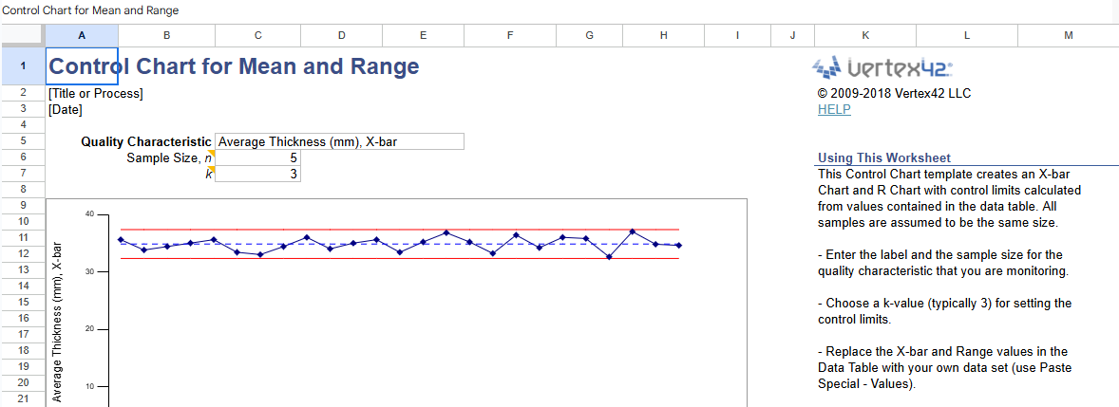Select column M header

pos(1068,35)
